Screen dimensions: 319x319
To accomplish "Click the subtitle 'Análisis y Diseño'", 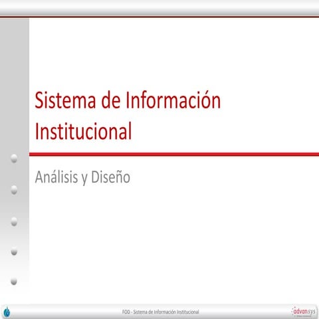I will 82,177.
